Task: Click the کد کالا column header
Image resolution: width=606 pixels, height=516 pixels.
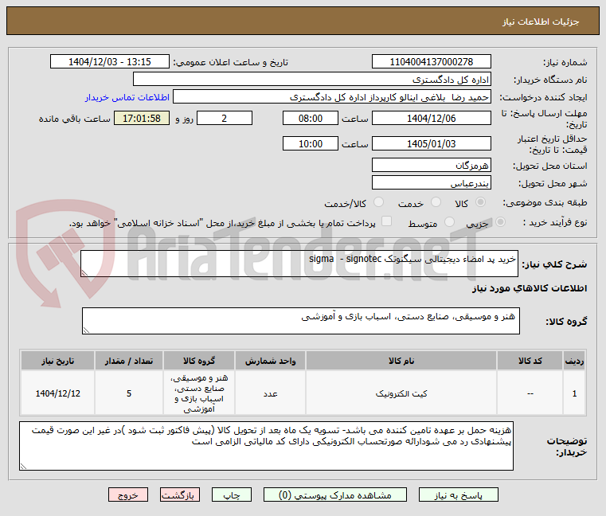Action: tap(530, 361)
